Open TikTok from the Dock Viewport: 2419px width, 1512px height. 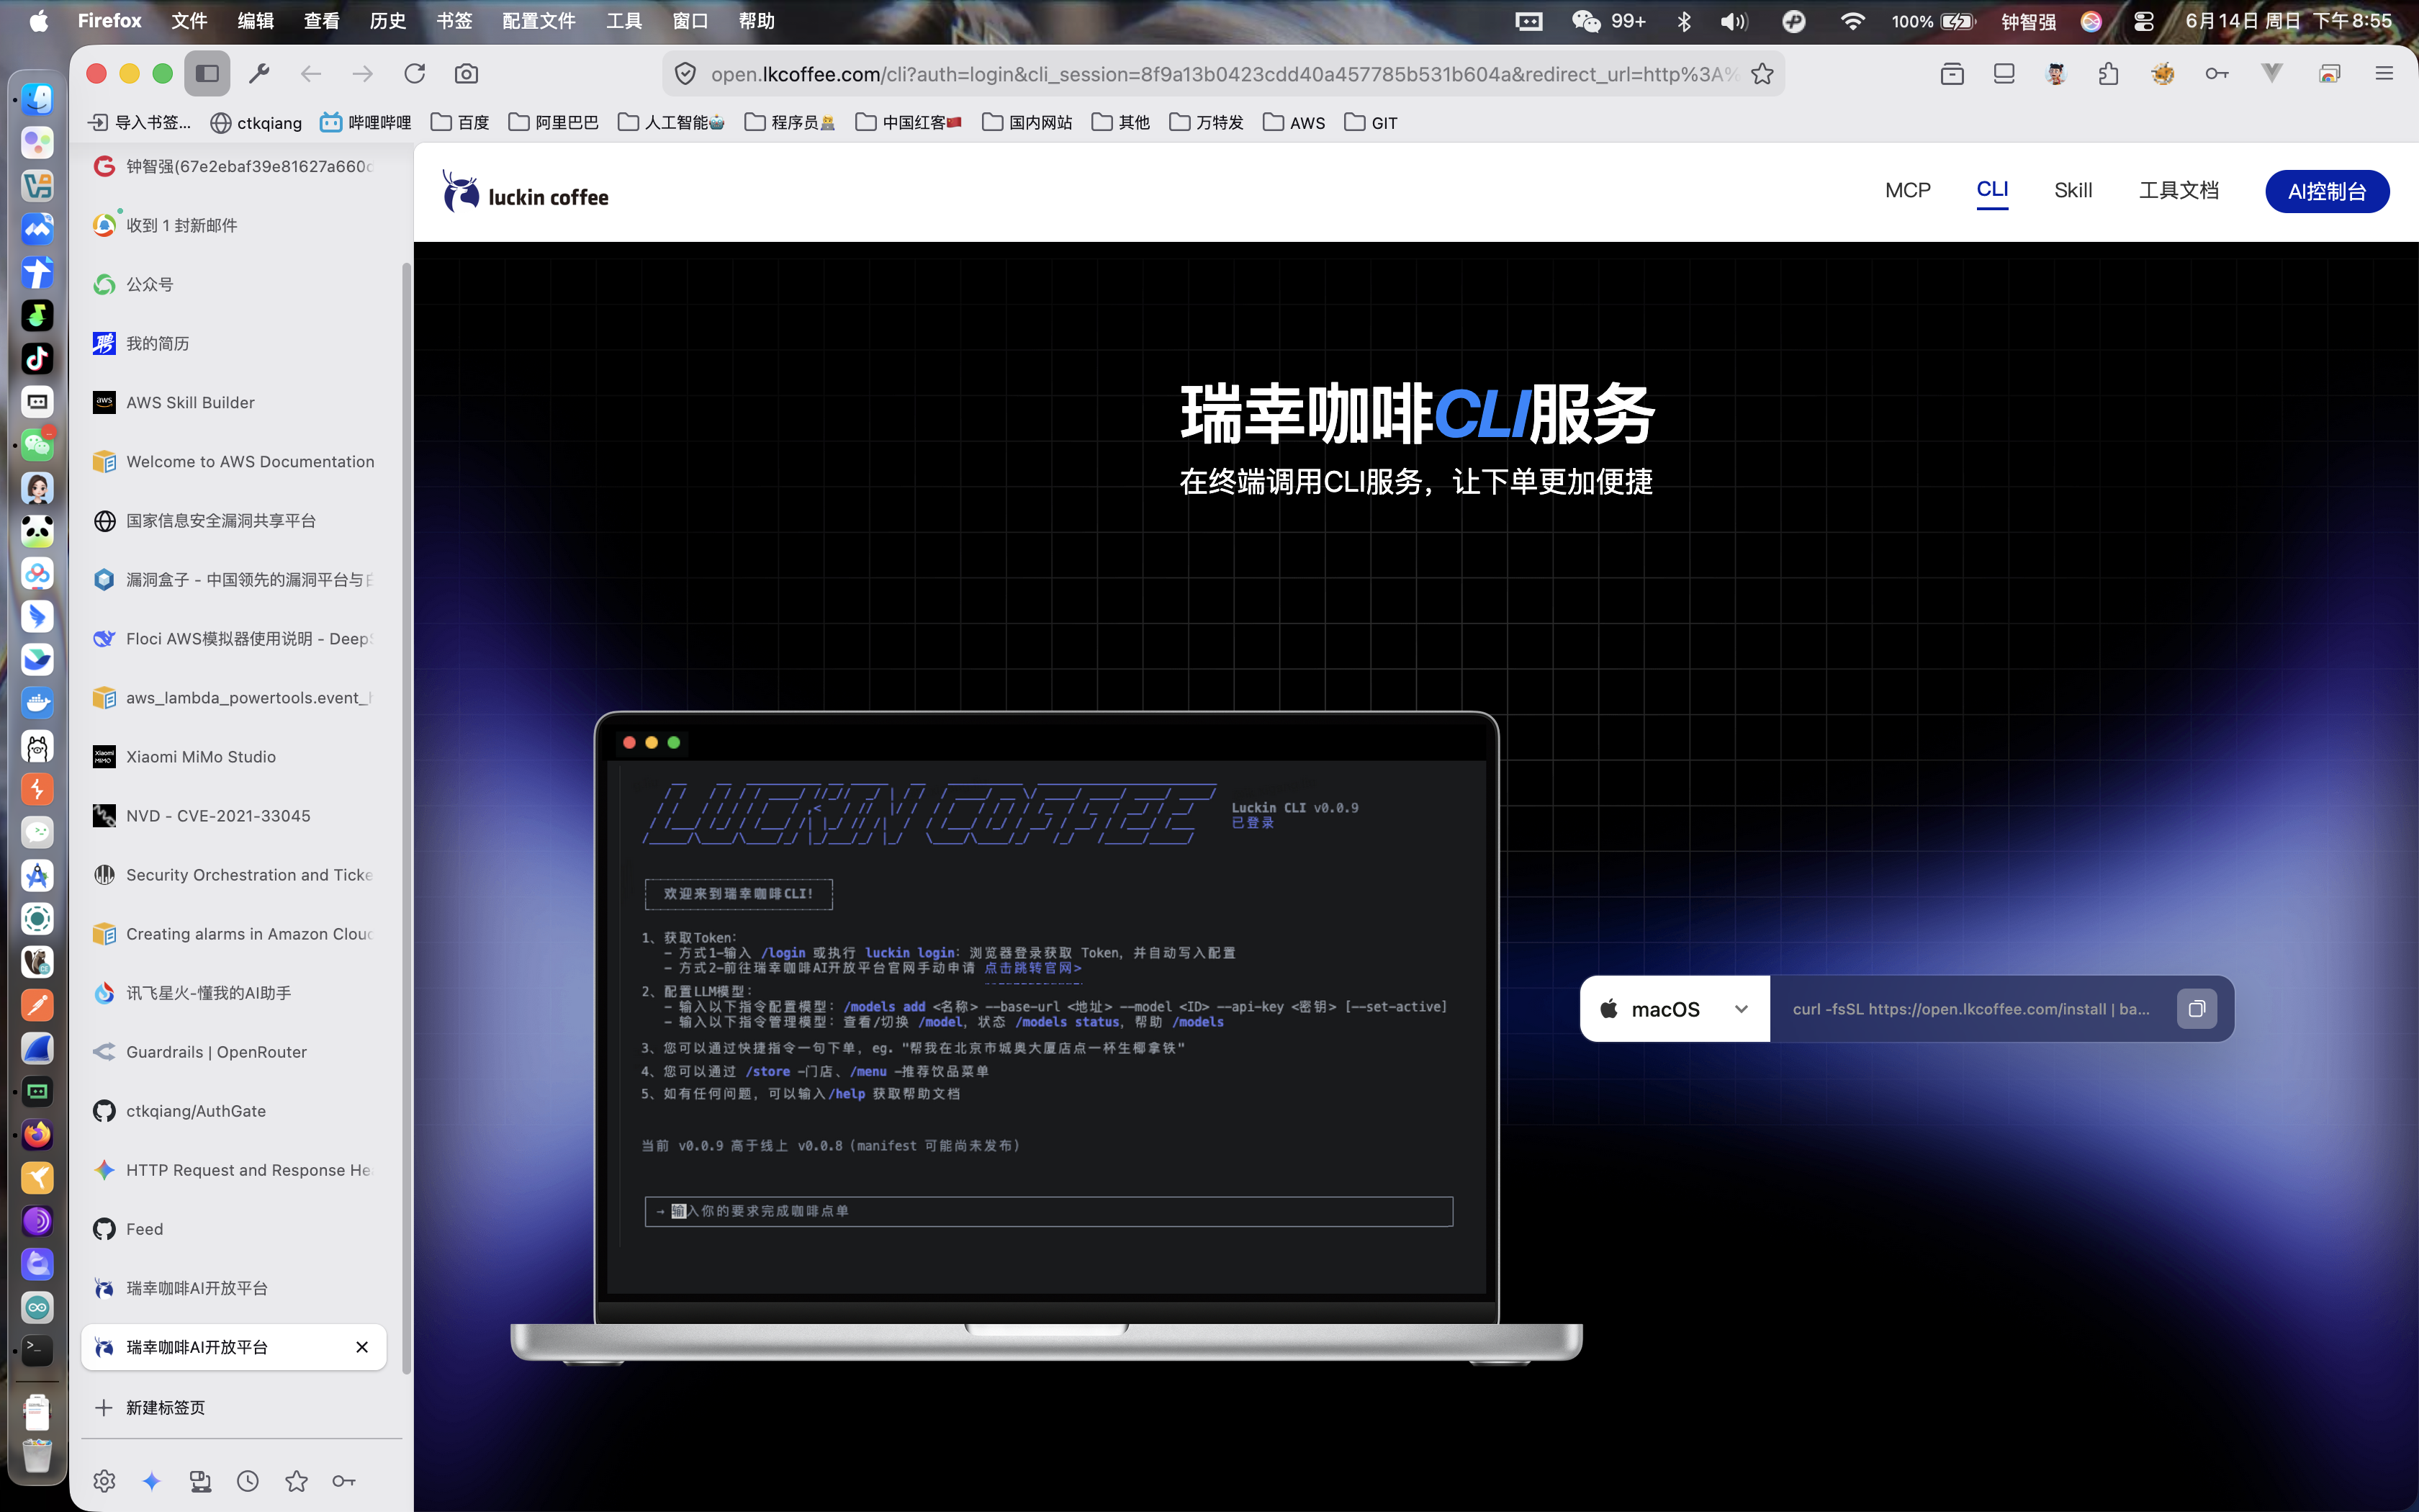pos(37,358)
